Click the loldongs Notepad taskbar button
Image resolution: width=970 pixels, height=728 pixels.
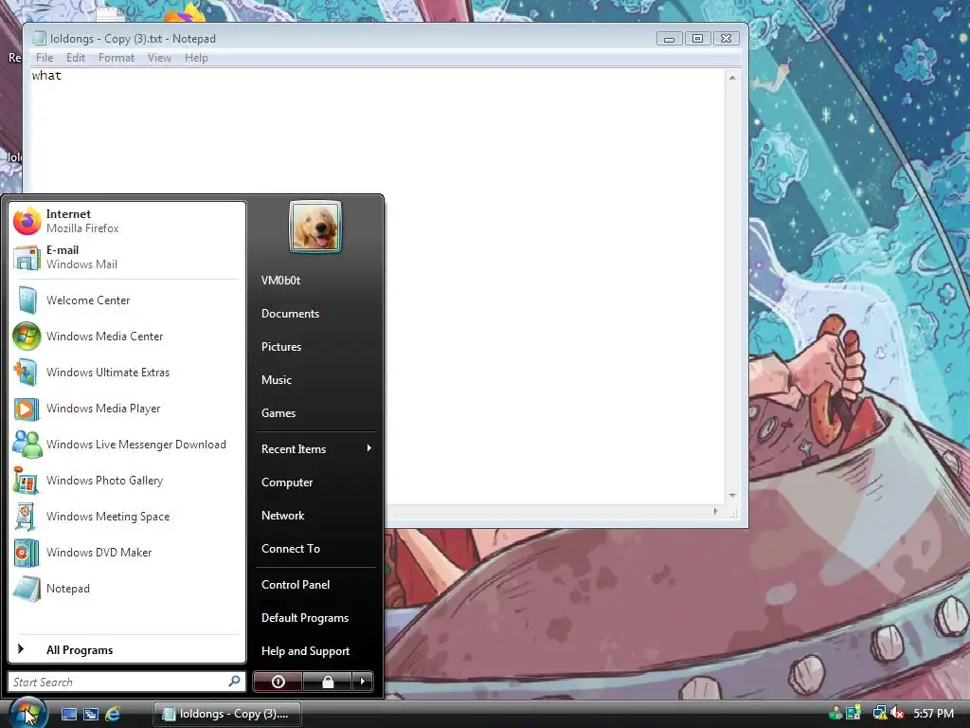click(x=227, y=714)
